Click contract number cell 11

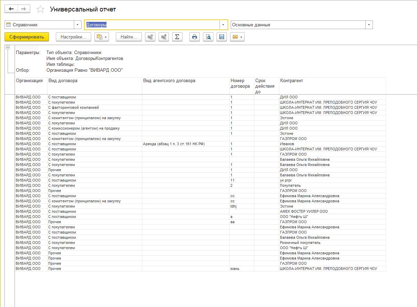(241, 180)
